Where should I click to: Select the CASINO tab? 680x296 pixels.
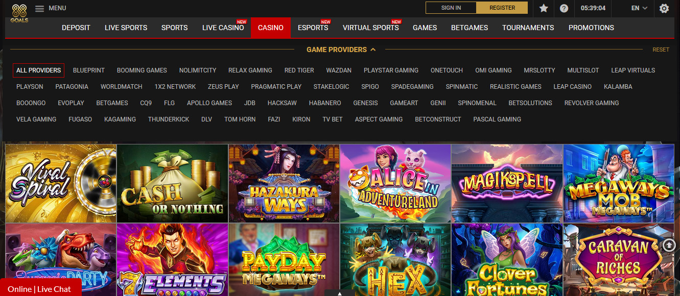point(271,28)
